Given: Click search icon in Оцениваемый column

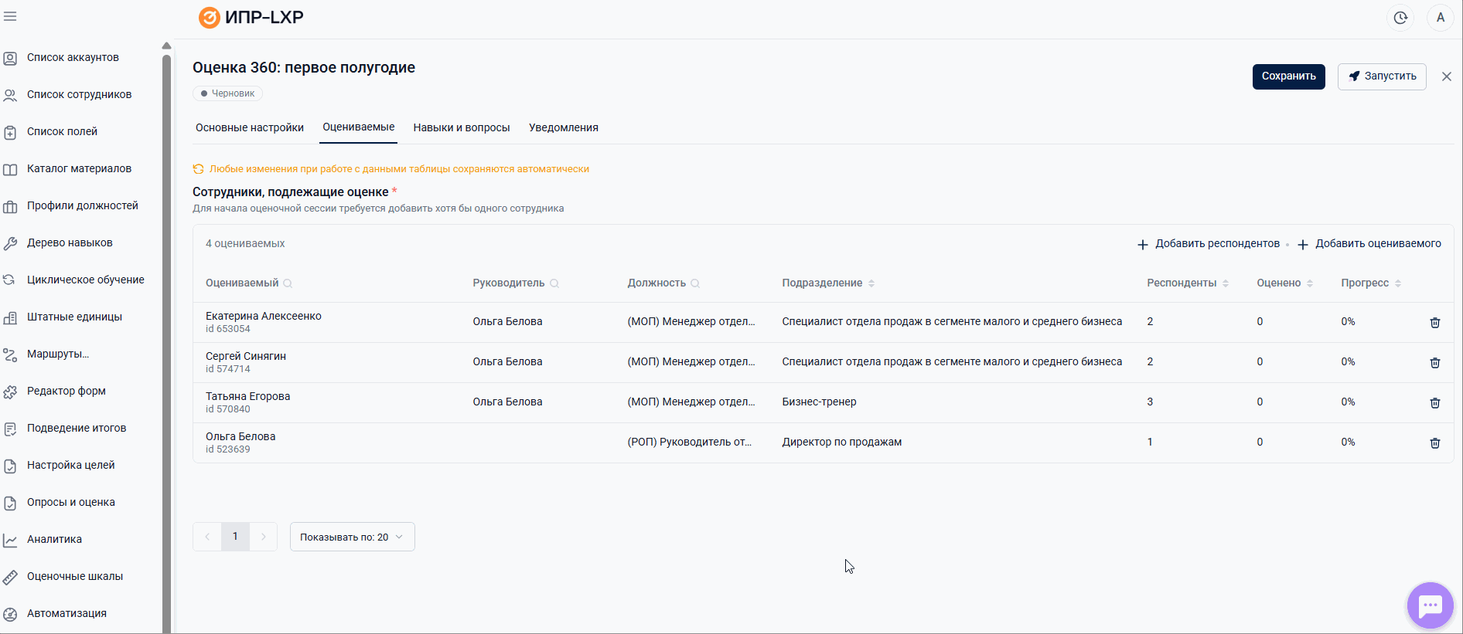Looking at the screenshot, I should [288, 283].
